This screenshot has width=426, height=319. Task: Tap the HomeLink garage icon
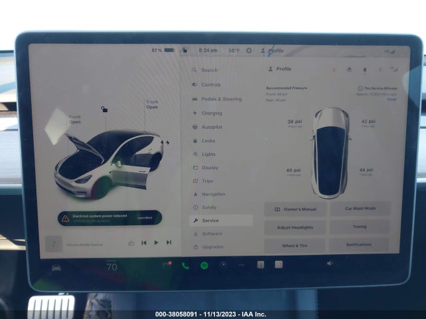(349, 70)
